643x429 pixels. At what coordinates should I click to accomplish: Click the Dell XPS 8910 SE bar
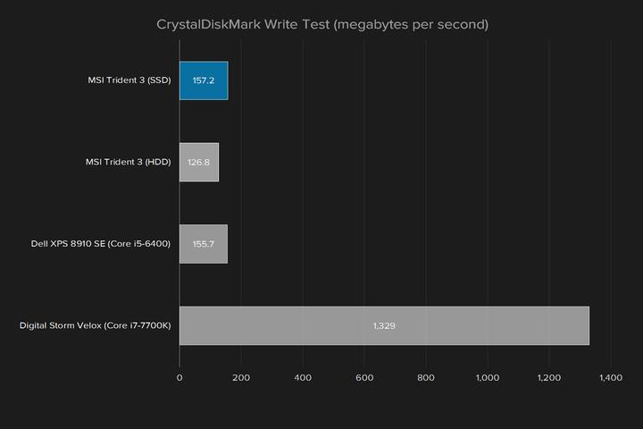(x=204, y=243)
